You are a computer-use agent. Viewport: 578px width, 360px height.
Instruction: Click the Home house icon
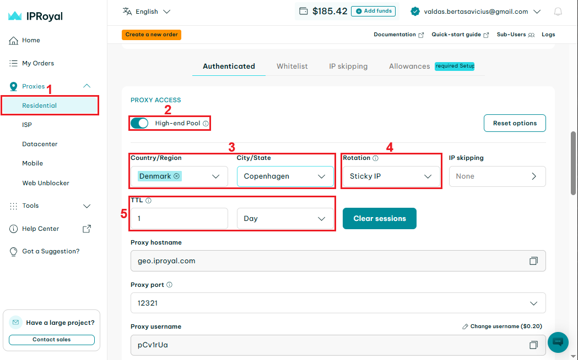(x=13, y=41)
